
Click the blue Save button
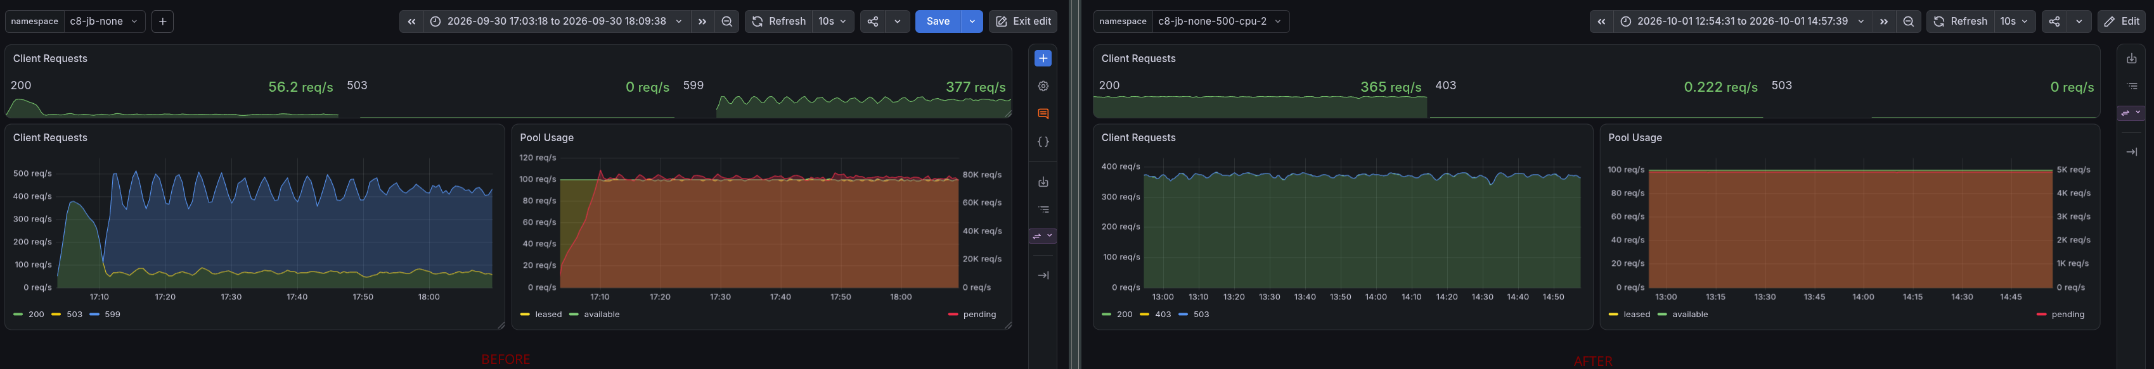pos(938,22)
